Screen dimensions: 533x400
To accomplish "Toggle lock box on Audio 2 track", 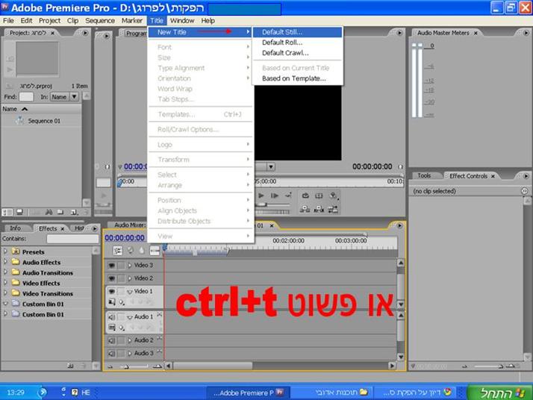I will point(122,340).
